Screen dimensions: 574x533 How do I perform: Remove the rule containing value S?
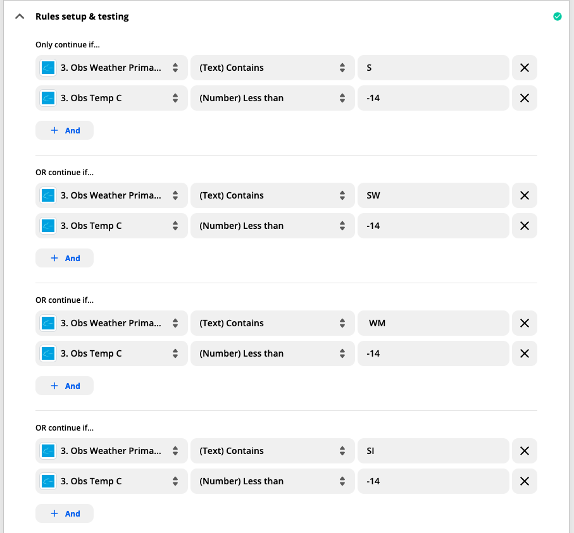point(524,68)
